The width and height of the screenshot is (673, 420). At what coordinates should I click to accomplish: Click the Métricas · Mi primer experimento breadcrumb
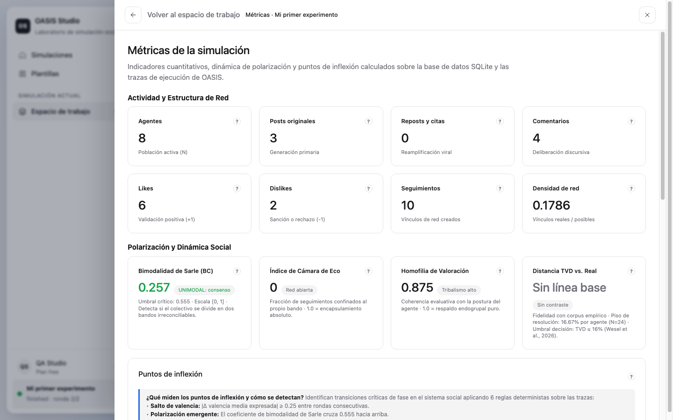(x=292, y=15)
